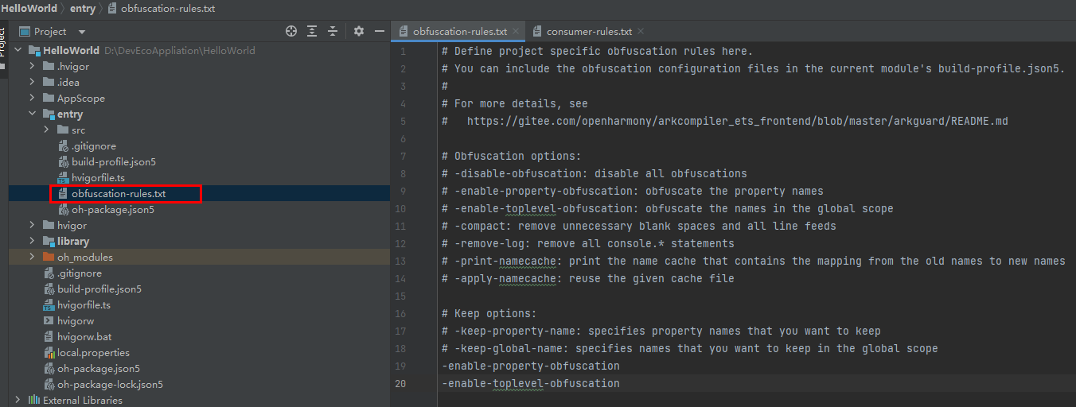Collapse the entry module folder

pos(33,114)
